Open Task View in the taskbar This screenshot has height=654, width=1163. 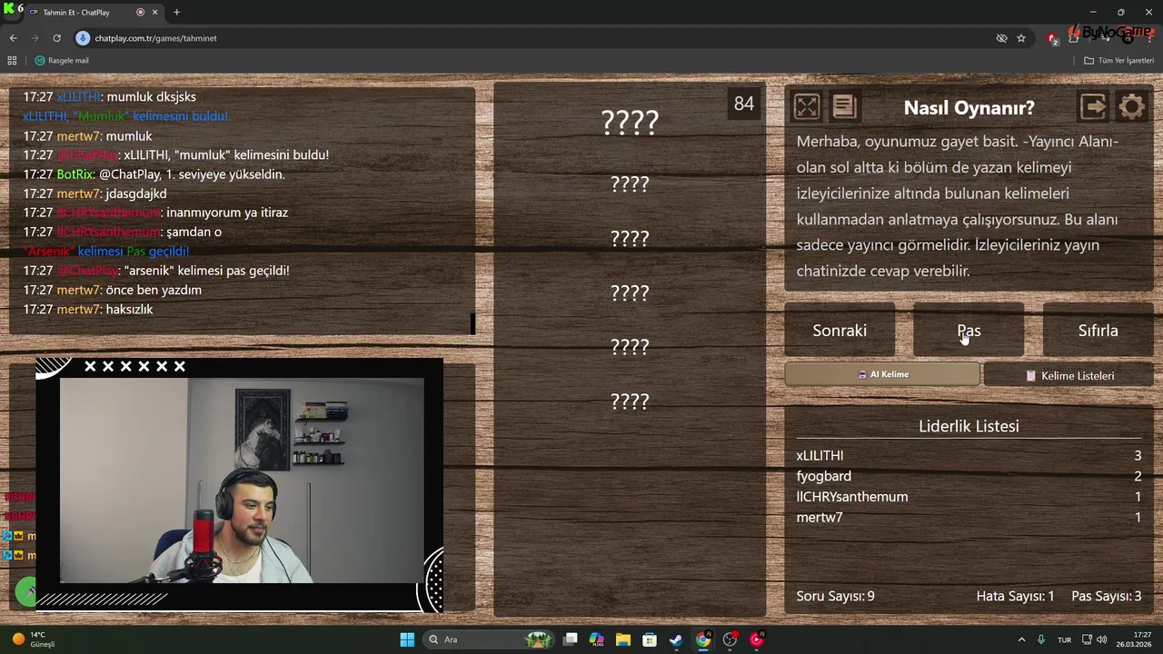(x=571, y=639)
